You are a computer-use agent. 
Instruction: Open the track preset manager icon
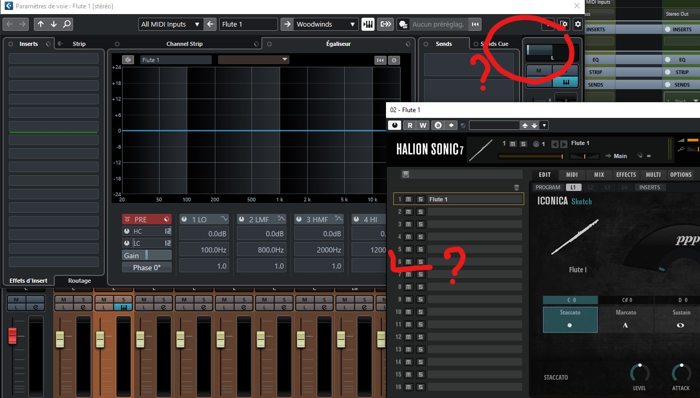[403, 24]
